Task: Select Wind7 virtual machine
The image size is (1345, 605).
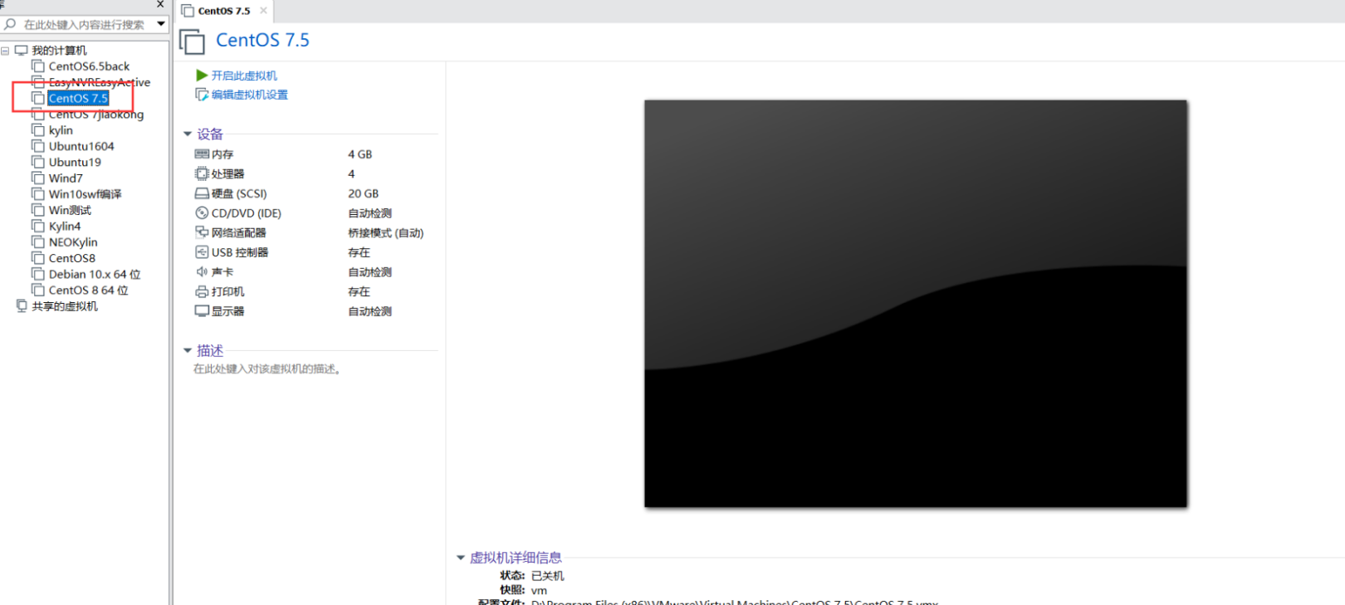Action: pyautogui.click(x=66, y=178)
